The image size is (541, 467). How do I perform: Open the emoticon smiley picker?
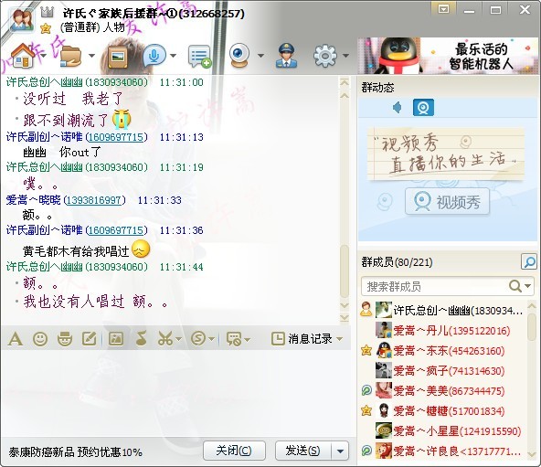(x=40, y=339)
